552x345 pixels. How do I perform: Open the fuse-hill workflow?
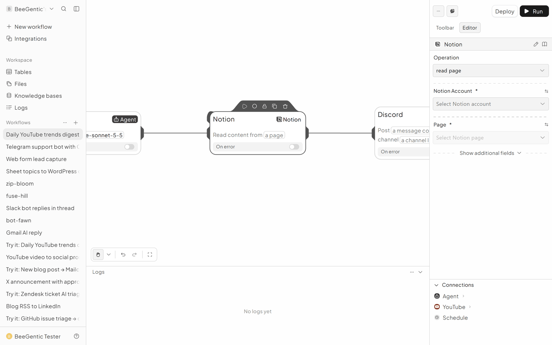[43, 196]
